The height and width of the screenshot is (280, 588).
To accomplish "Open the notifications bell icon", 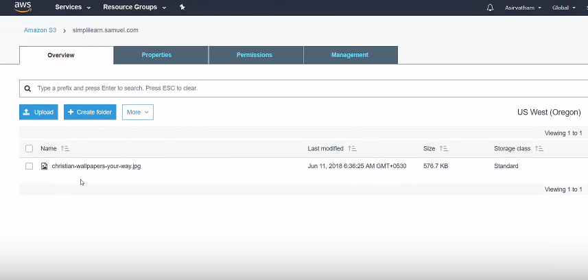I will point(490,8).
